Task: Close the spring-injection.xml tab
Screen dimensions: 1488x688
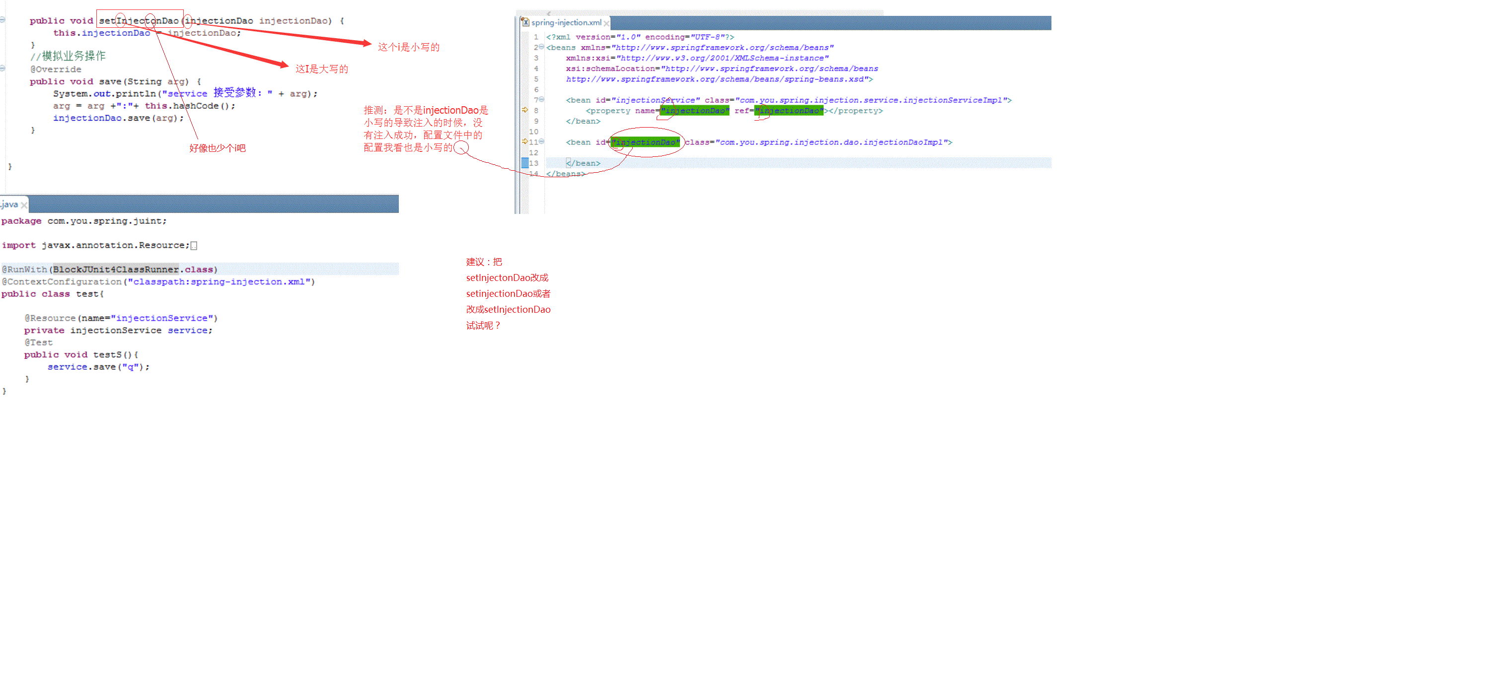Action: click(606, 23)
